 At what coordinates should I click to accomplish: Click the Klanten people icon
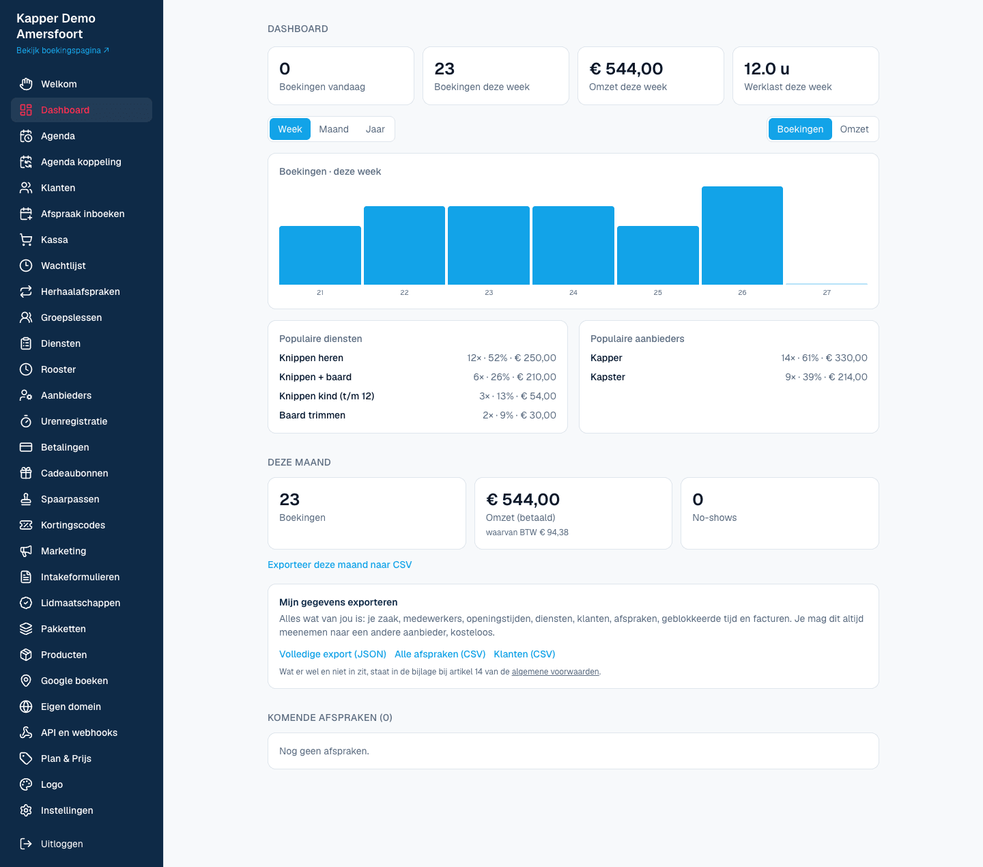tap(26, 188)
